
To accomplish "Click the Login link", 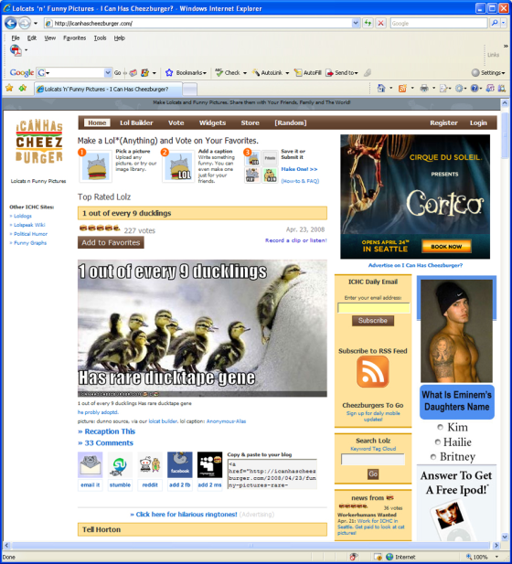I will click(478, 123).
